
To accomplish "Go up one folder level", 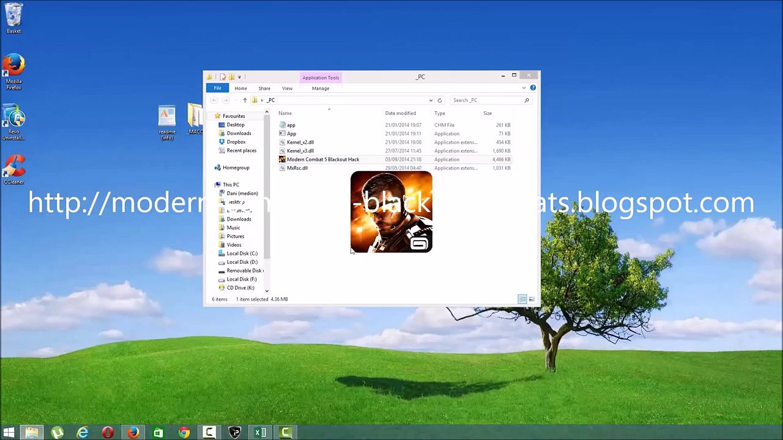I will (x=245, y=100).
